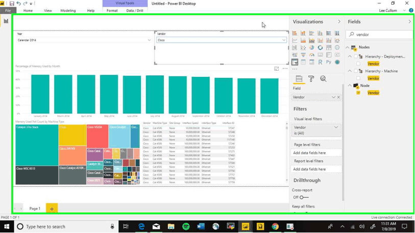Switch to the View ribbon tab
This screenshot has width=415, height=233.
click(48, 11)
